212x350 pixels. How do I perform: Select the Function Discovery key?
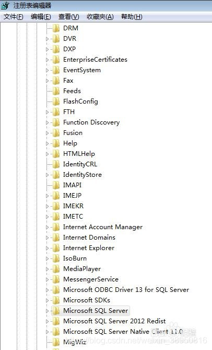pos(91,122)
